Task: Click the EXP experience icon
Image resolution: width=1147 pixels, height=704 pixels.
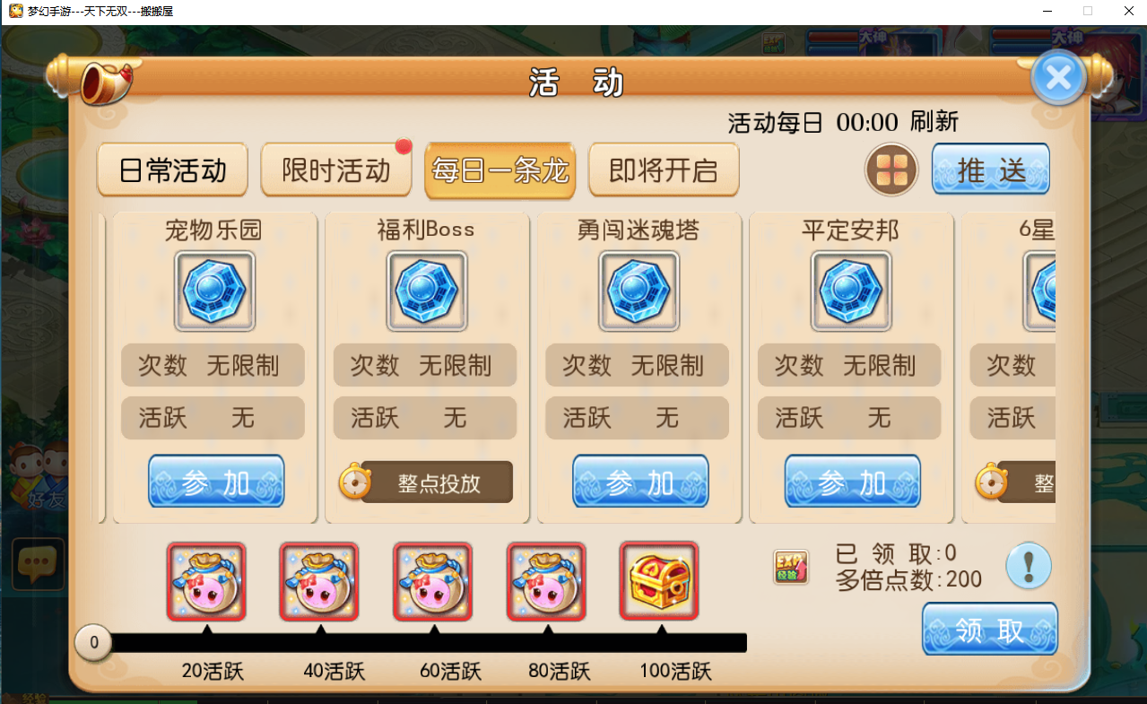Action: (791, 567)
